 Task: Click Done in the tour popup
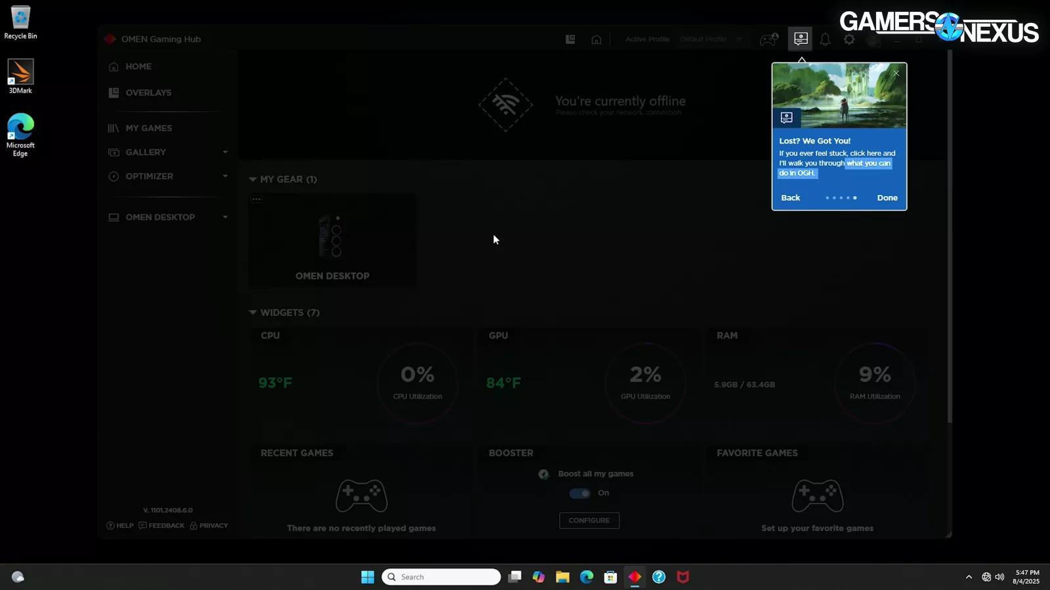coord(887,197)
